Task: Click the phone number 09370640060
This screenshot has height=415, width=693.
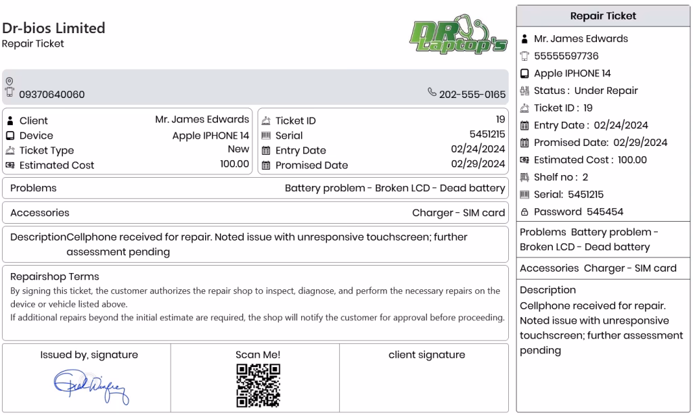Action: tap(51, 95)
